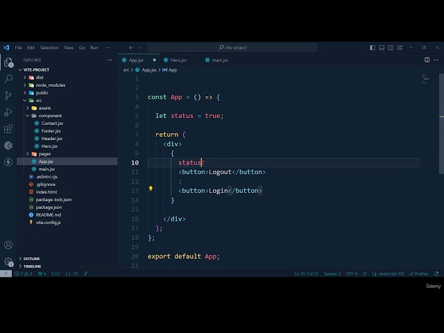The height and width of the screenshot is (333, 444).
Task: Click src in the breadcrumb path
Action: (126, 69)
